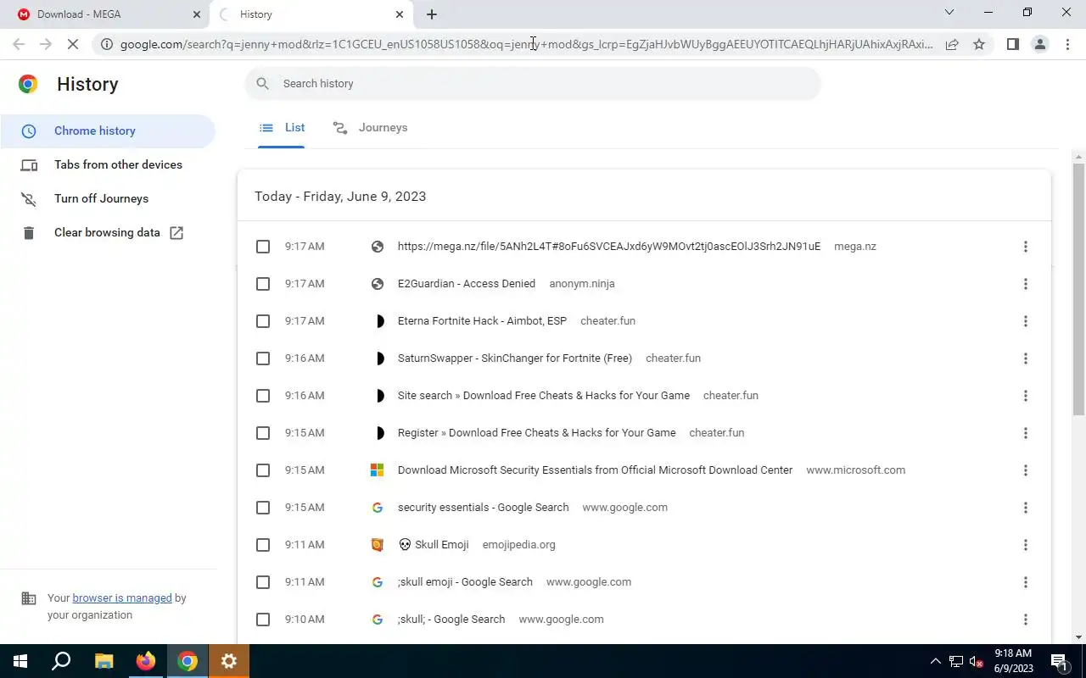
Task: Open actions menu for Microsoft download entry
Action: click(1025, 470)
